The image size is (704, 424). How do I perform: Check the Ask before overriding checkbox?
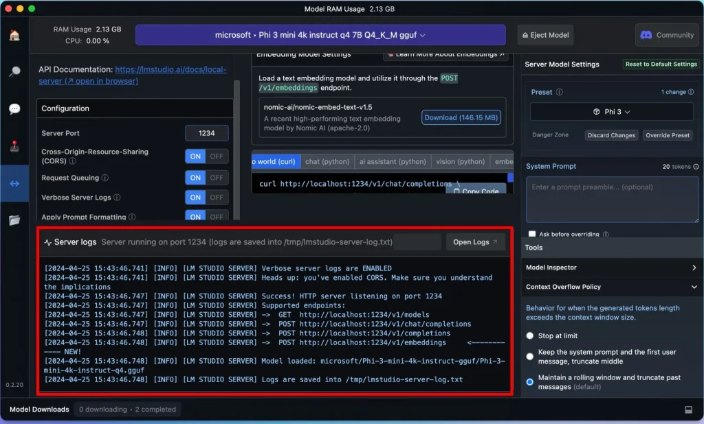pyautogui.click(x=532, y=234)
